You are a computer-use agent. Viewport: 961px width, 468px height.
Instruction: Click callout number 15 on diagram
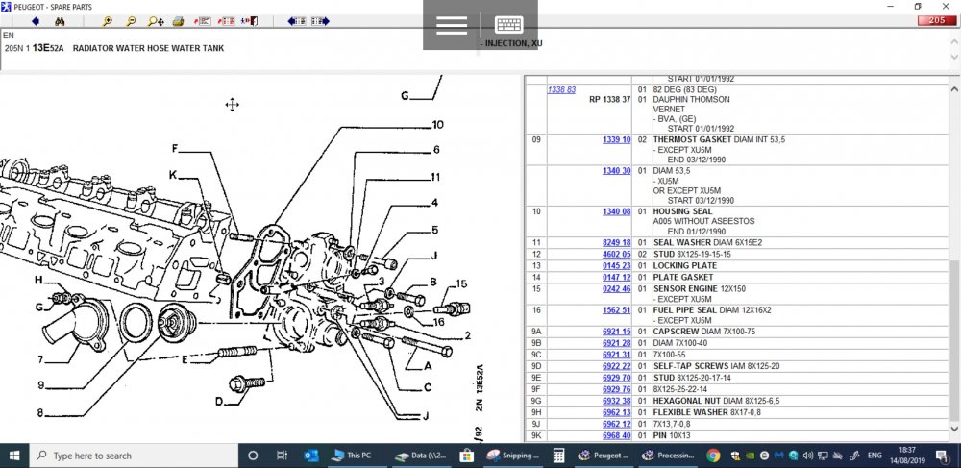(x=461, y=283)
